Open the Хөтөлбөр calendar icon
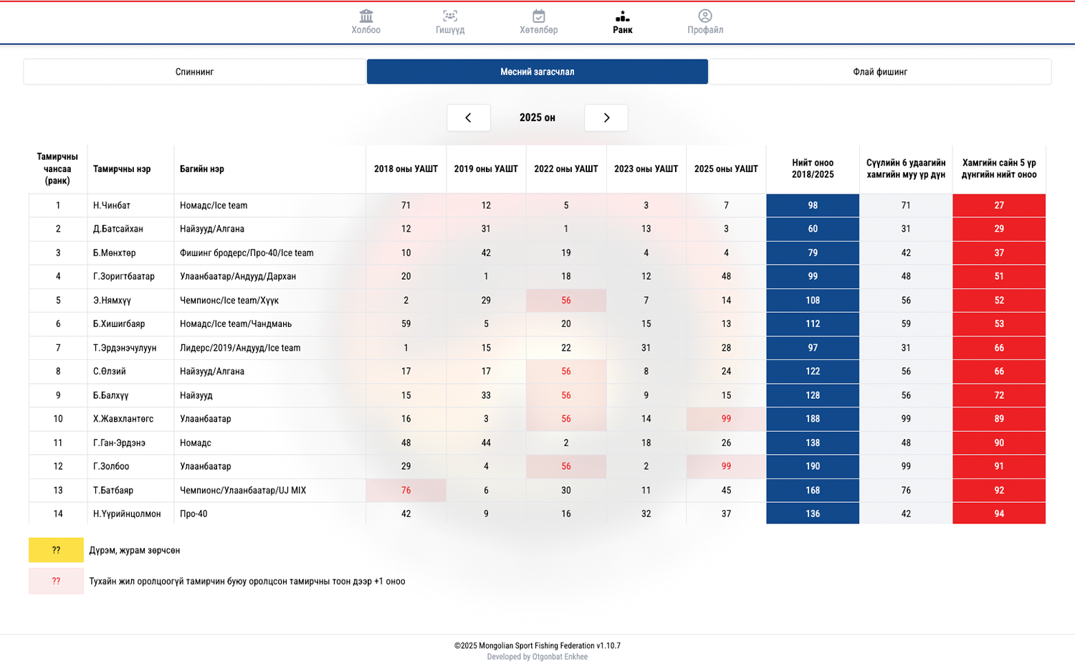The image size is (1075, 667). (538, 16)
